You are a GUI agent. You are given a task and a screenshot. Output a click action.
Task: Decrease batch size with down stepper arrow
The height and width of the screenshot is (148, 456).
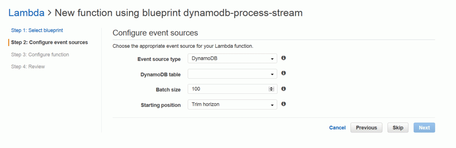coord(271,90)
